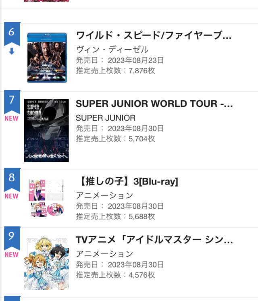
Task: Click the pink NEW label under rank 8
Action: (12, 196)
